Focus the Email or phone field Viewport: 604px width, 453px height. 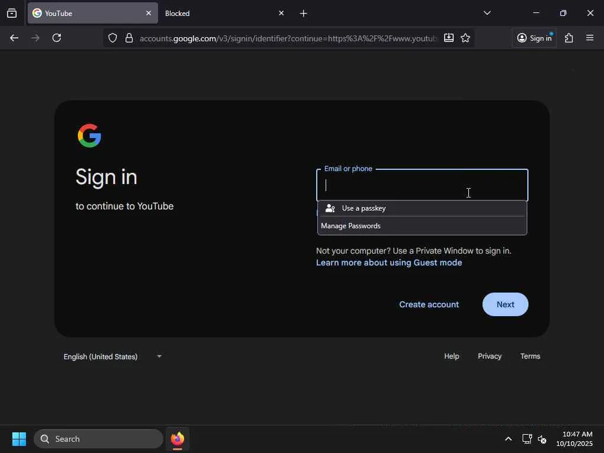click(422, 185)
